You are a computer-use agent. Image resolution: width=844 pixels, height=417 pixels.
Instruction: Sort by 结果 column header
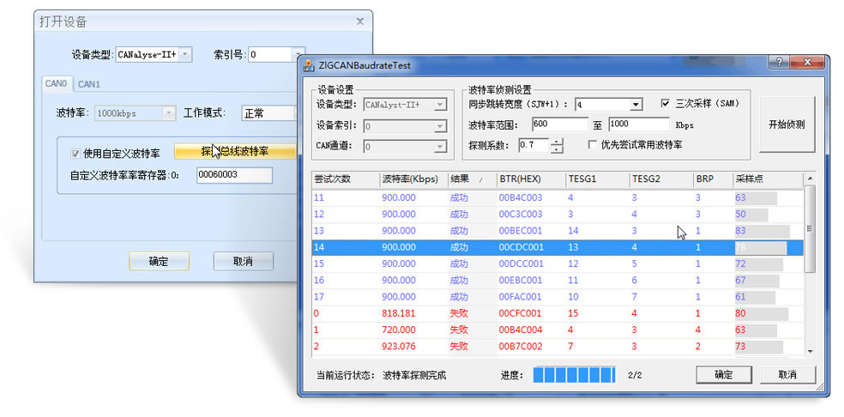click(472, 179)
